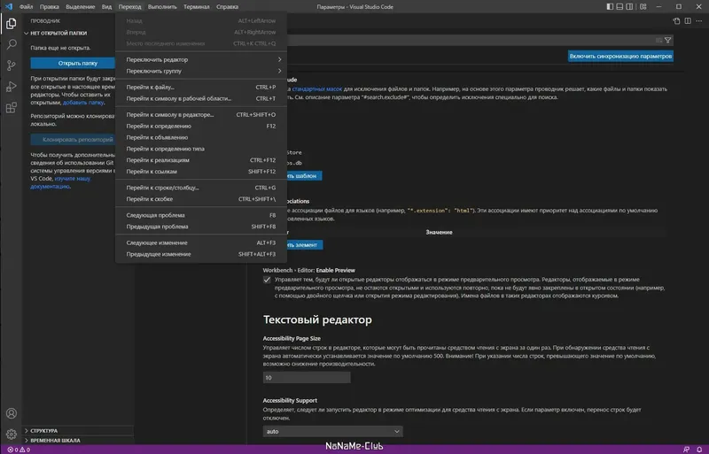This screenshot has width=709, height=454.
Task: Choose Следующее изменение entry
Action: [x=201, y=242]
